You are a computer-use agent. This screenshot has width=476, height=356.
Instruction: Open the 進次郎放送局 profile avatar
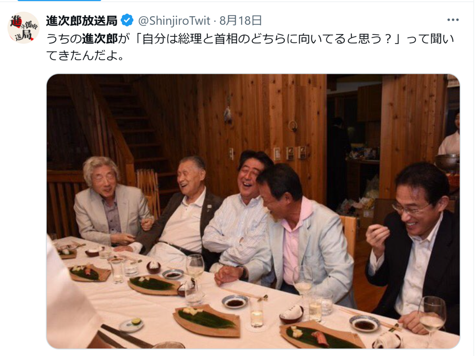point(23,27)
